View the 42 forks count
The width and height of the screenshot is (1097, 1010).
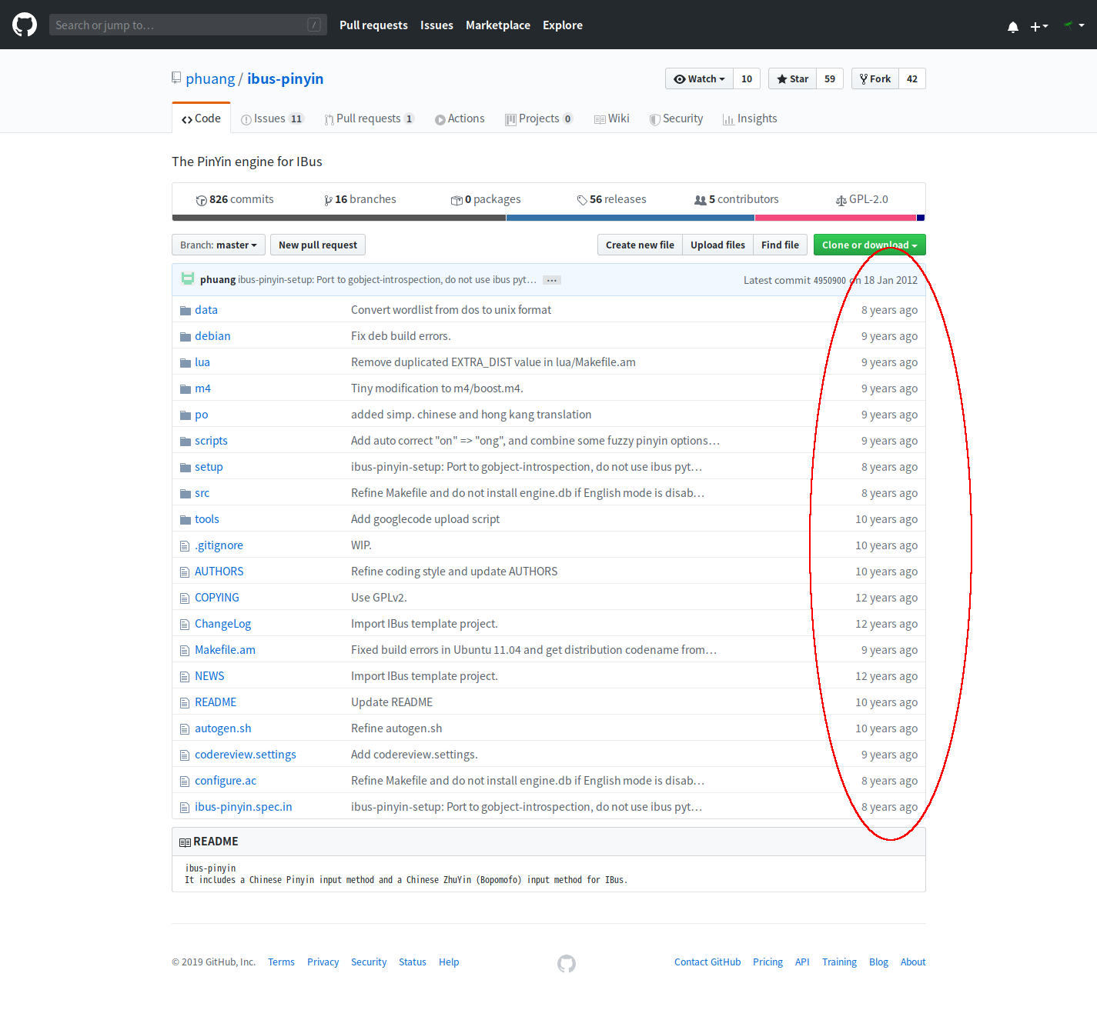[912, 78]
